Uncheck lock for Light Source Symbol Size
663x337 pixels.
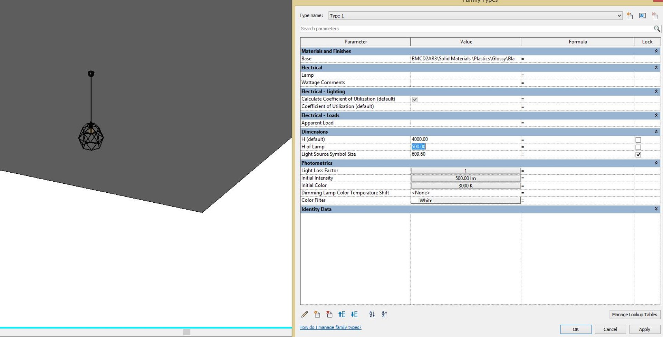pos(638,155)
